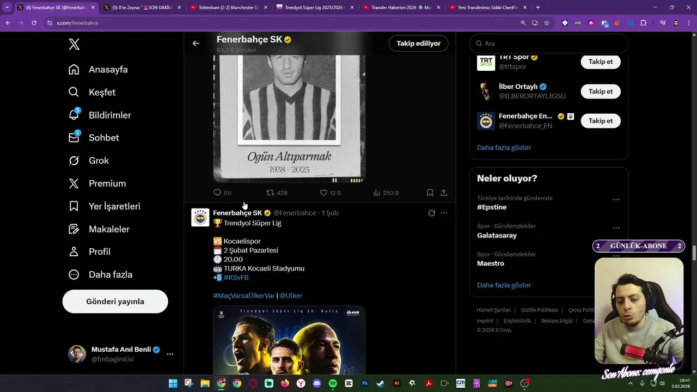Follow Fenerbahçe EN with Takip et
697x392 pixels.
[601, 121]
